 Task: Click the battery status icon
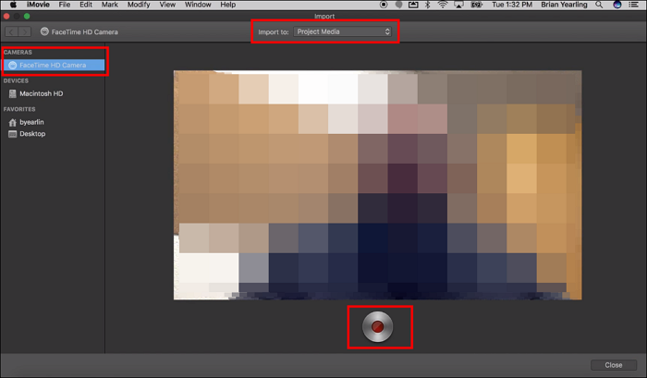click(477, 5)
